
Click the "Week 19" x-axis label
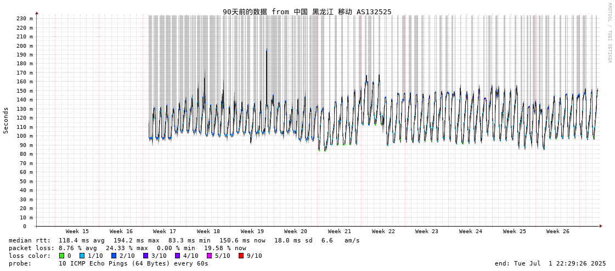click(x=252, y=232)
